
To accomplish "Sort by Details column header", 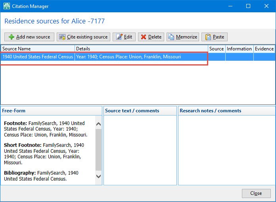I will point(141,49).
